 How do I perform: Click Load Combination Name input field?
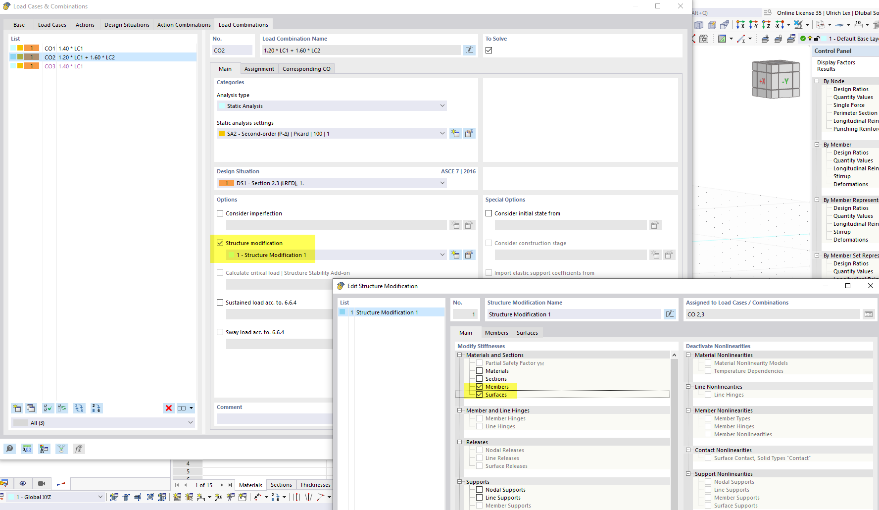point(361,50)
